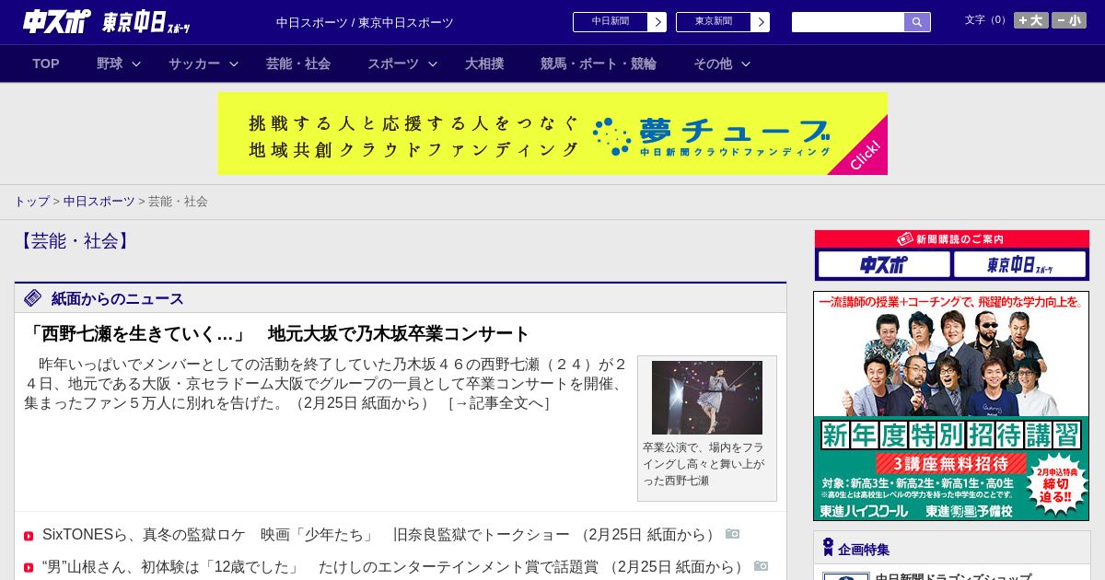Select 競馬・ボート・競輪 in navigation bar
This screenshot has height=580, width=1105.
[599, 64]
